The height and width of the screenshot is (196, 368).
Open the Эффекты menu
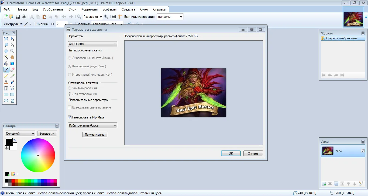(110, 9)
